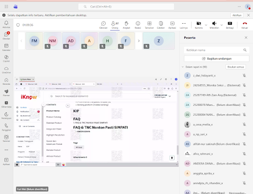Image resolution: width=253 pixels, height=194 pixels.
Task: Select participant anindyta_rh_rihandini_x
Action: pyautogui.click(x=215, y=183)
